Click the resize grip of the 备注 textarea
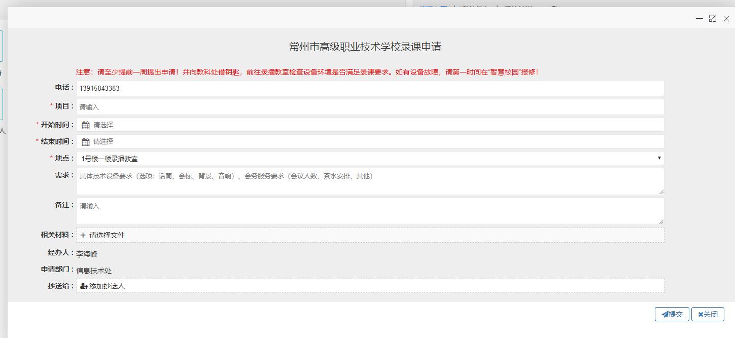This screenshot has width=735, height=338. pyautogui.click(x=661, y=221)
